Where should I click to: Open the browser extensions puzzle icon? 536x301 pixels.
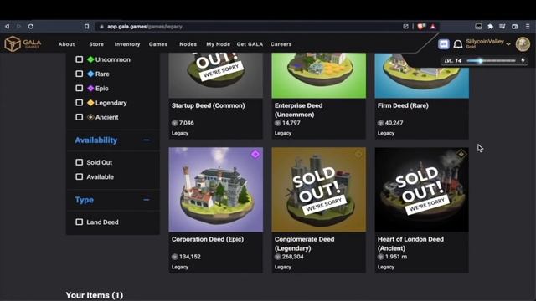coord(490,26)
